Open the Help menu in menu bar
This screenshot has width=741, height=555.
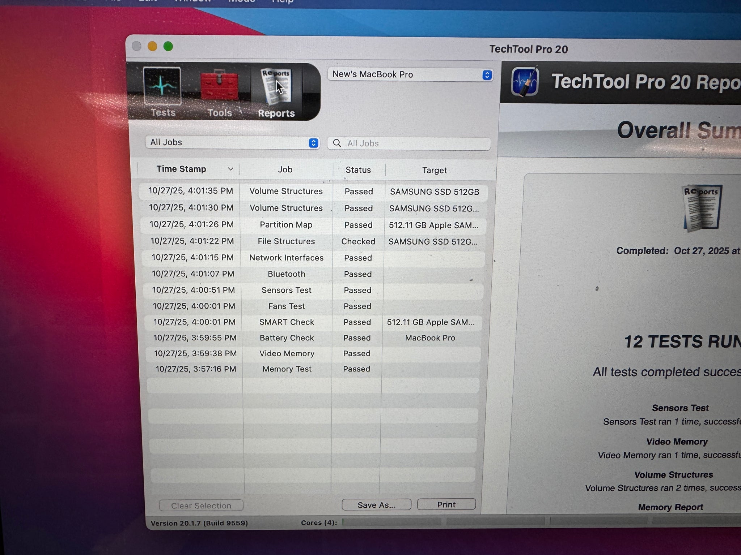[283, 2]
